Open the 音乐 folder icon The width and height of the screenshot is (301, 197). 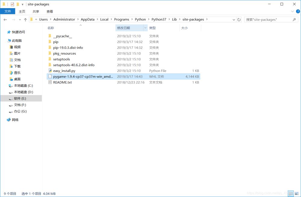11,73
